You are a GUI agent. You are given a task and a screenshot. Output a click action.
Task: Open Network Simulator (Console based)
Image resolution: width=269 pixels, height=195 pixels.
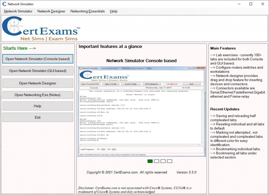click(38, 59)
